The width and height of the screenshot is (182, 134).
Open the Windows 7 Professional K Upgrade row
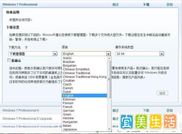pos(27,119)
